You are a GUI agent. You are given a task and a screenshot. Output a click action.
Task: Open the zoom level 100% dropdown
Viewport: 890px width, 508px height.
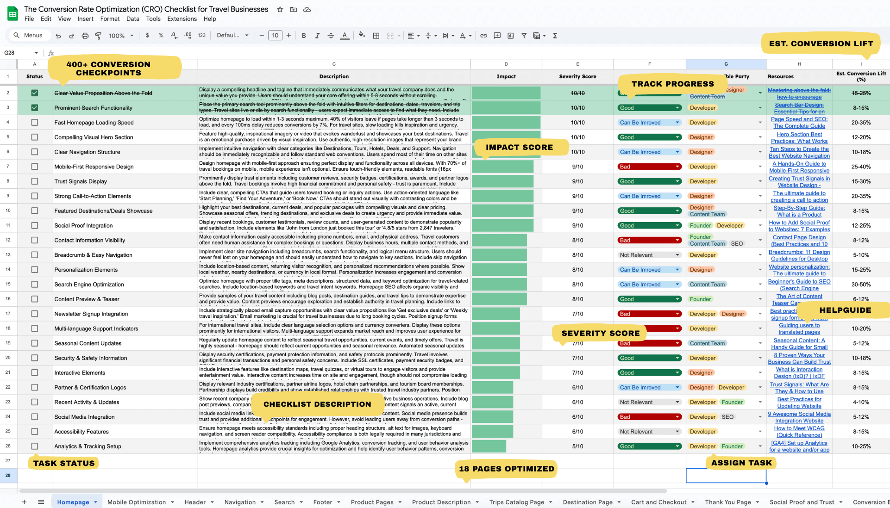pyautogui.click(x=121, y=36)
